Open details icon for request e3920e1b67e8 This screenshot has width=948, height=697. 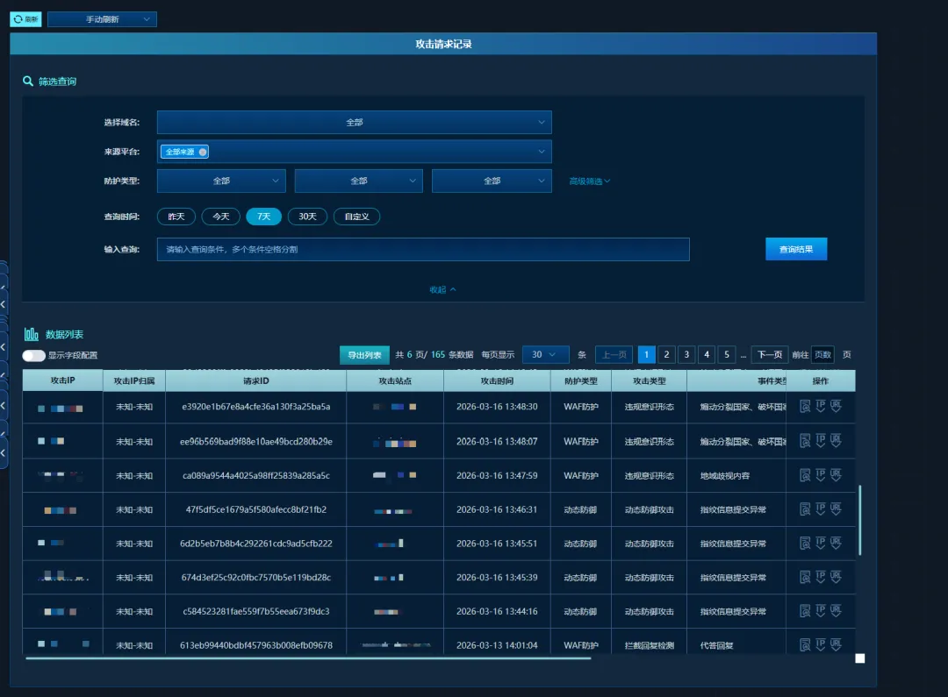point(805,407)
